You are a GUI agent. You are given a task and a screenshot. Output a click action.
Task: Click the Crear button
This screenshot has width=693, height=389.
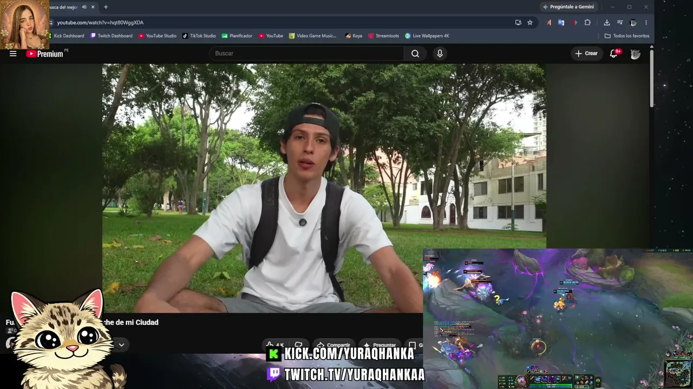coord(586,53)
